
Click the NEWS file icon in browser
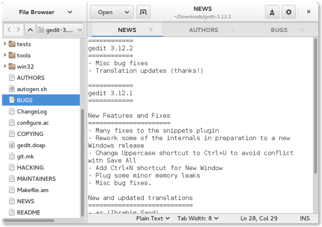[x=12, y=201]
